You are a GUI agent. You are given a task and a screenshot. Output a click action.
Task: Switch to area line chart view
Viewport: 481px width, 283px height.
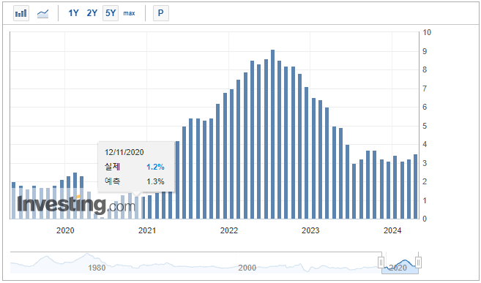(x=42, y=13)
